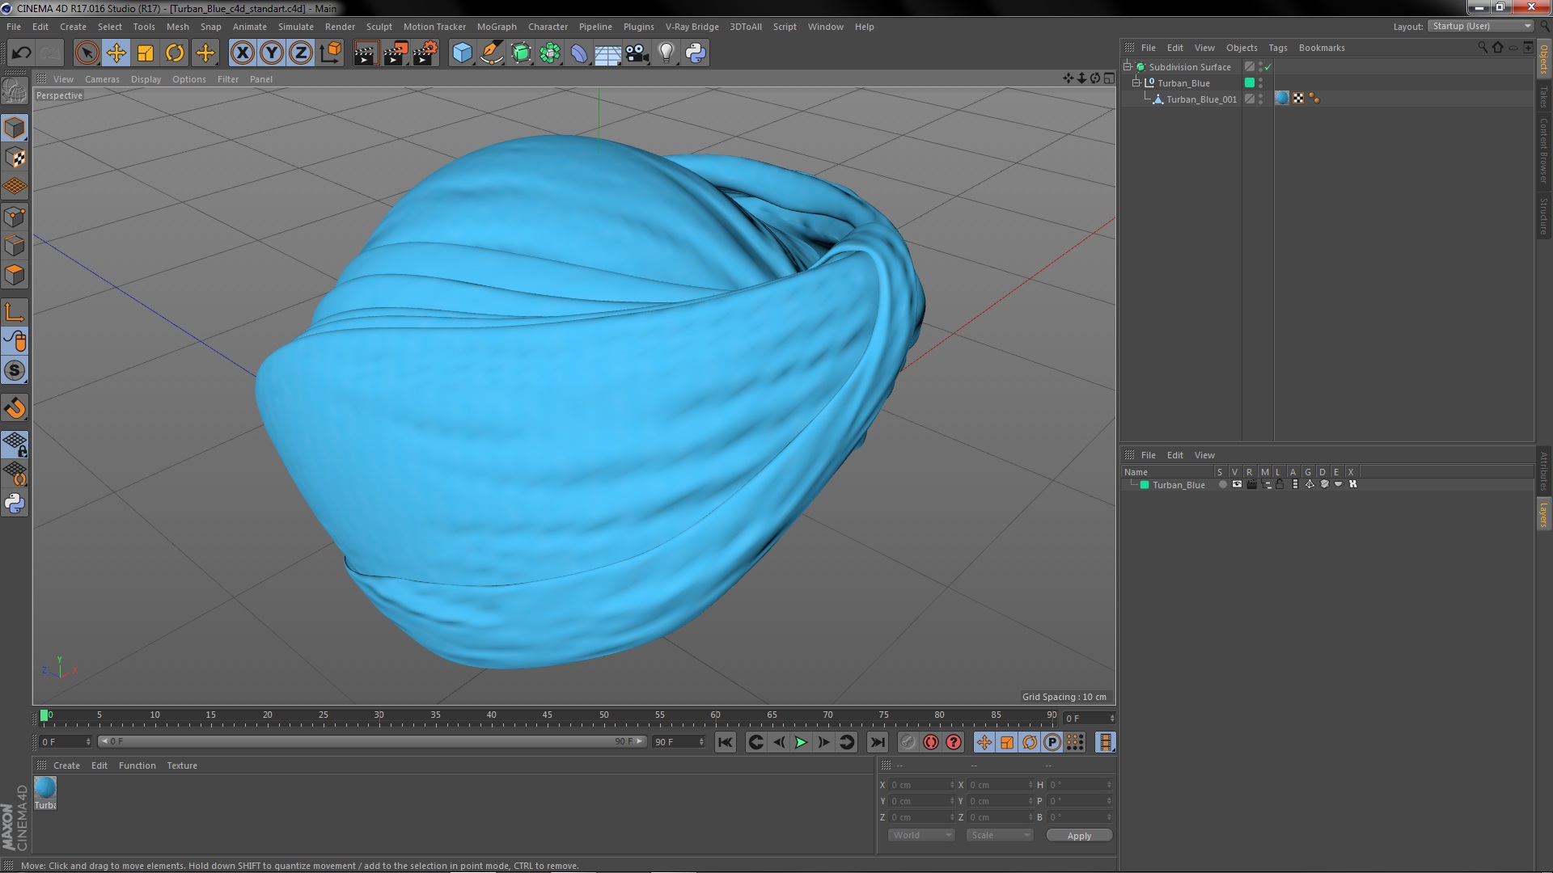Toggle Turban_Blue layer visibility eye icon
The width and height of the screenshot is (1553, 873).
tap(1237, 484)
